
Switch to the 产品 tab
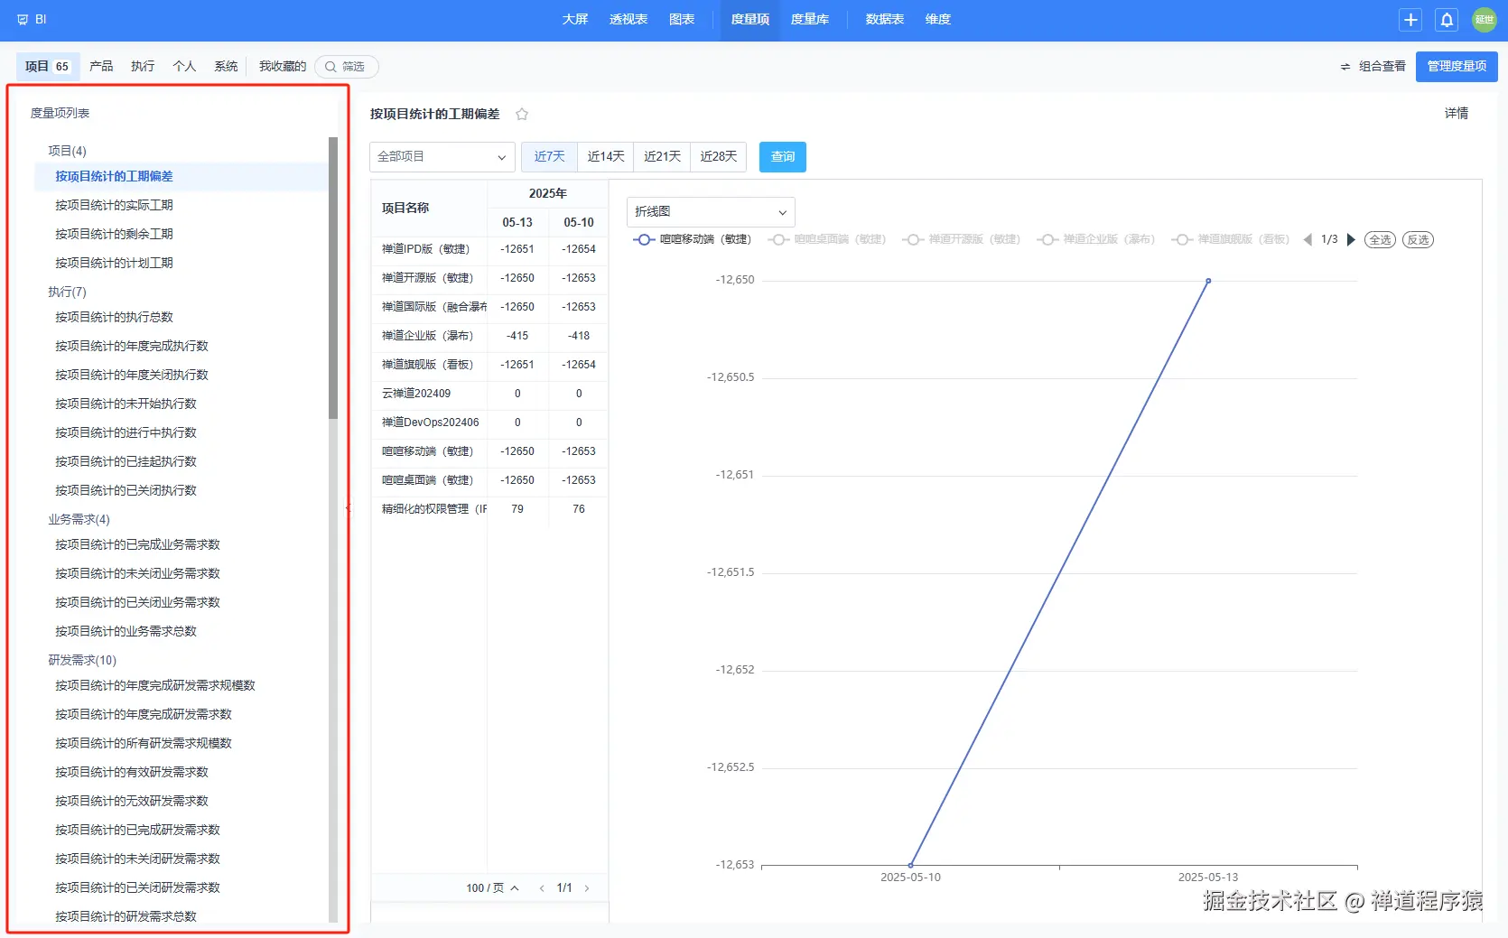coord(101,67)
